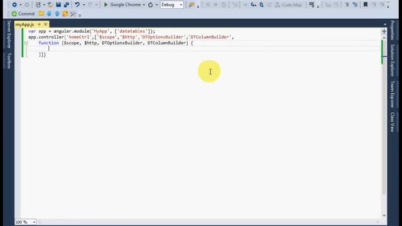Open the Server Explorer side tab

click(x=9, y=35)
